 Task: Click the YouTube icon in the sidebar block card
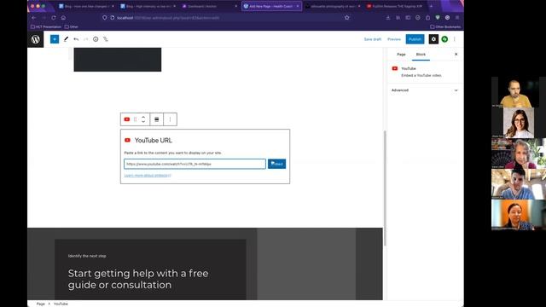[394, 68]
